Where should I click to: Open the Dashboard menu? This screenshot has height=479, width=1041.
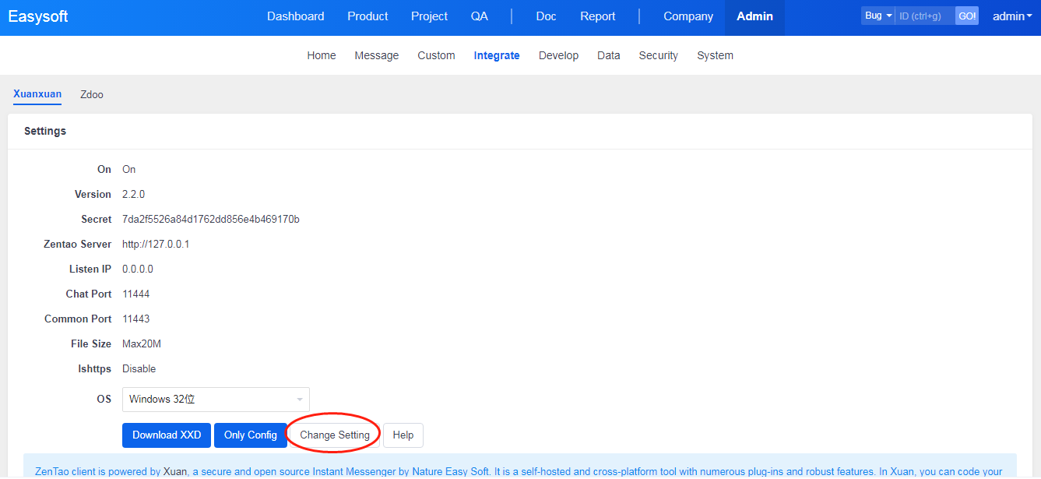[x=296, y=16]
